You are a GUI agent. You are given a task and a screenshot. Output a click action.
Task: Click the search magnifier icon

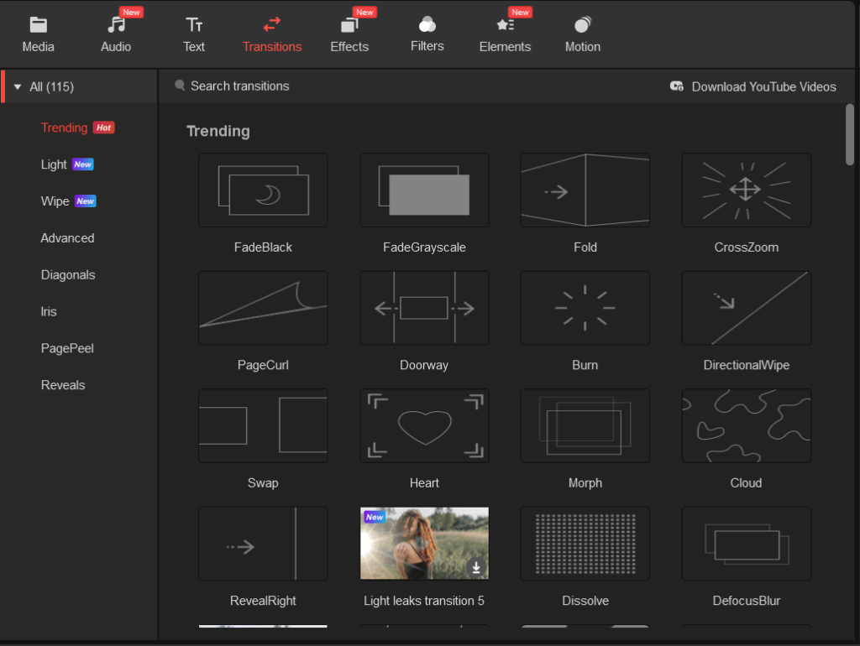[180, 86]
